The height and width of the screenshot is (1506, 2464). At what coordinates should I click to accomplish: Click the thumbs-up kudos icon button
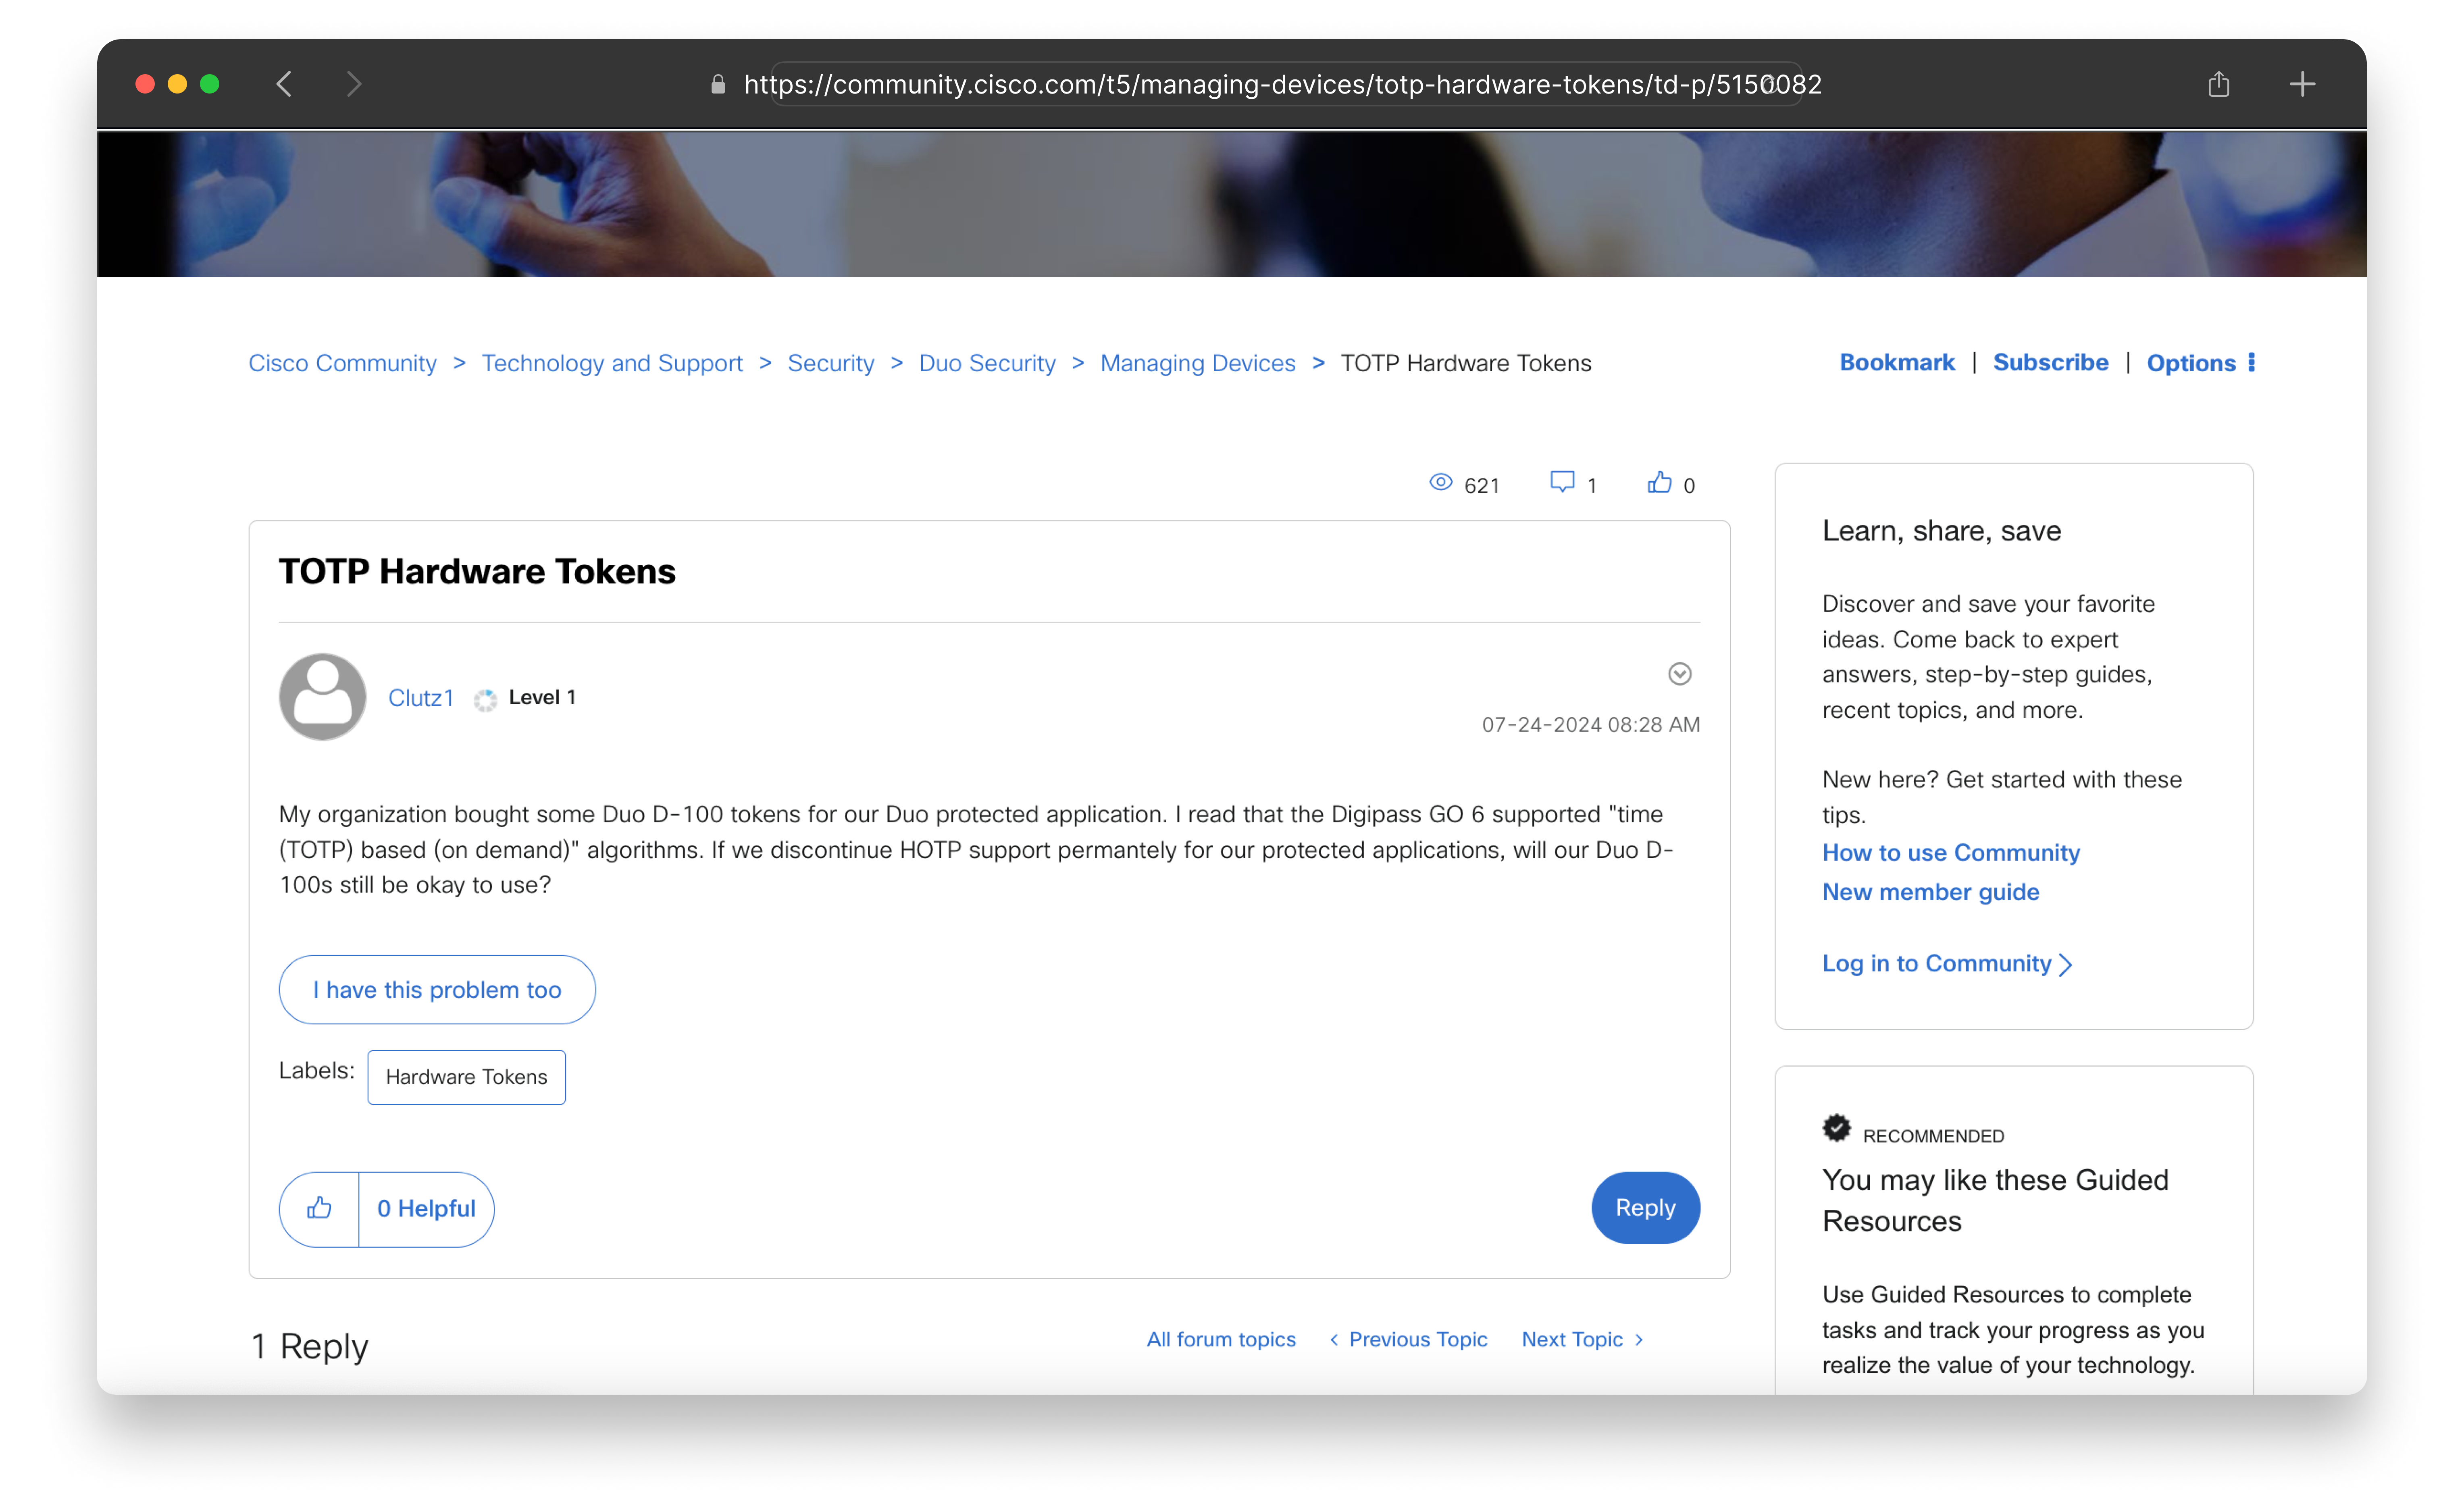319,1209
